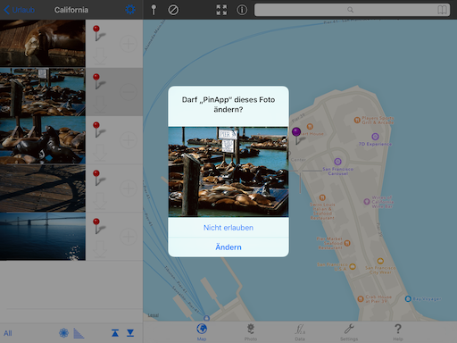Screen dimensions: 457x343
Task: Click the red pin beside the boardwalk photo
Action: point(98,178)
